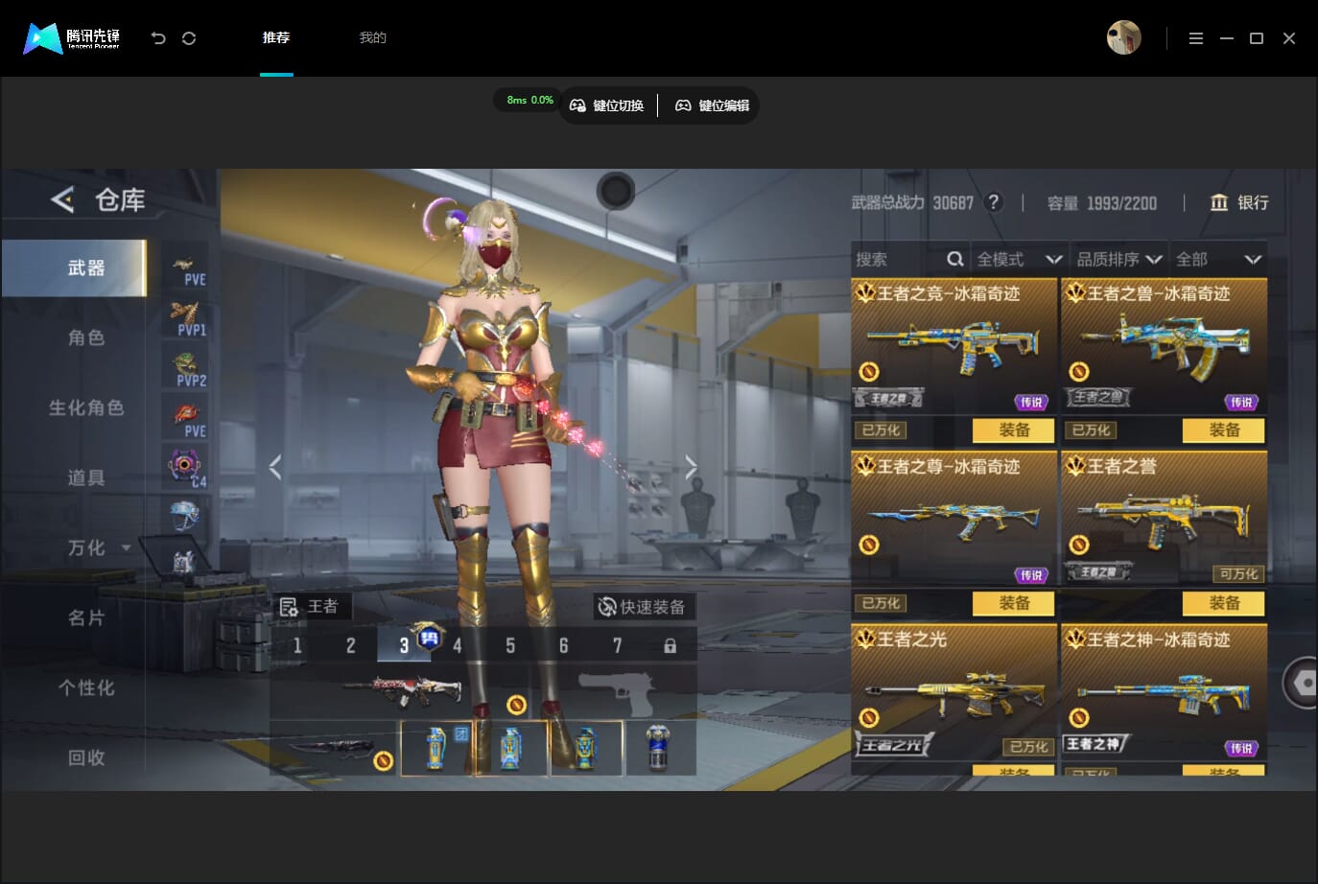Click the floating hexagon button at right edge
1318x884 pixels.
[1302, 682]
